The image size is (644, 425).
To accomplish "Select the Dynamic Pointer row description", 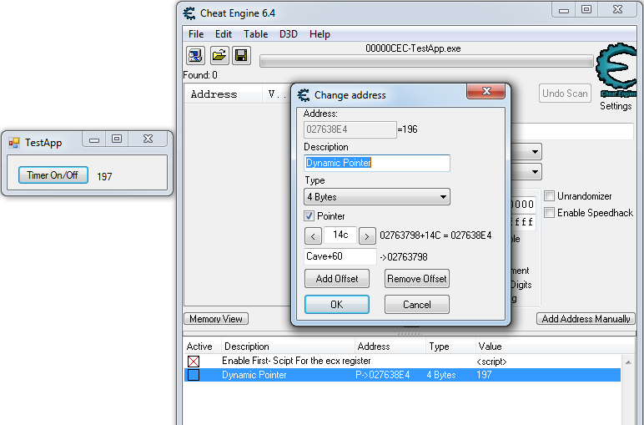I will coord(254,375).
